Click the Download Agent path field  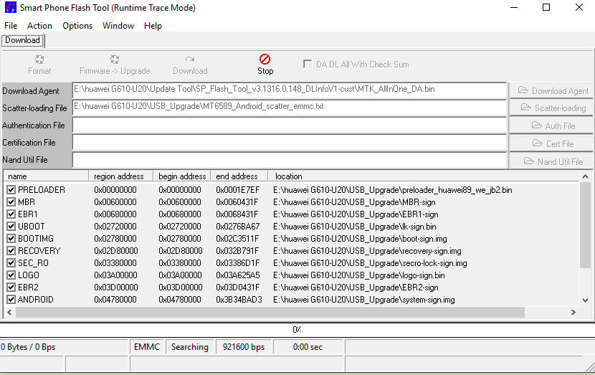[290, 90]
